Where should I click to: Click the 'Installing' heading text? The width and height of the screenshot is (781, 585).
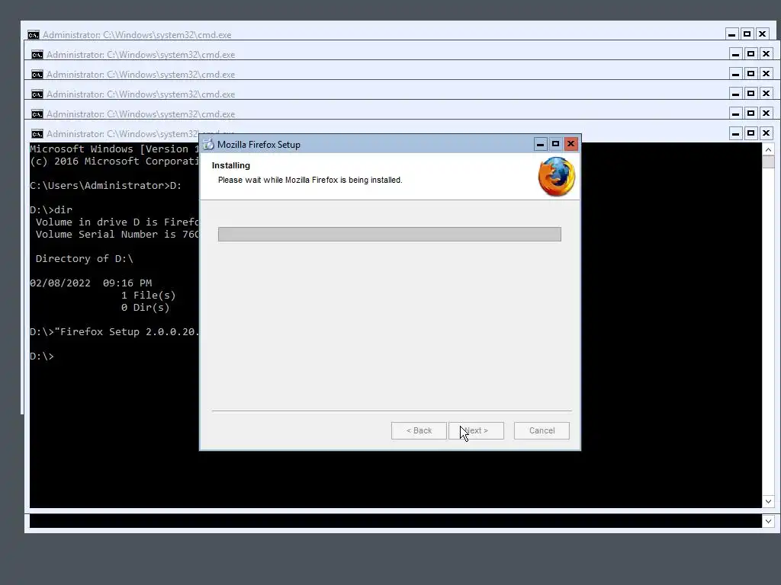point(231,165)
